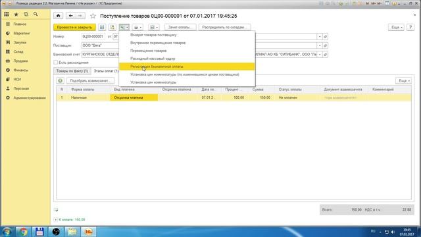421x237 pixels.
Task: Open the Финансы section in the sidebar
Action: pos(21,70)
